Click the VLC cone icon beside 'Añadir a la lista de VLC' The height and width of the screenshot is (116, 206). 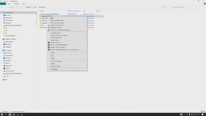tap(49, 25)
